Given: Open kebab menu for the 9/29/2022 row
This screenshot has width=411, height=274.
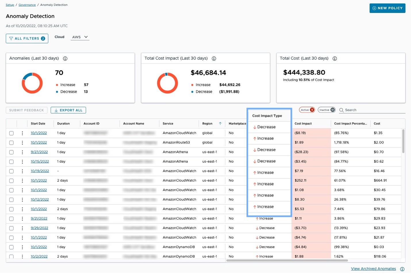Looking at the screenshot, I should pos(22,228).
